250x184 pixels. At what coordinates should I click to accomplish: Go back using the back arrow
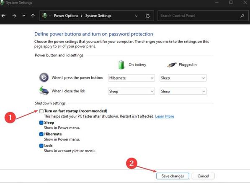(3, 16)
